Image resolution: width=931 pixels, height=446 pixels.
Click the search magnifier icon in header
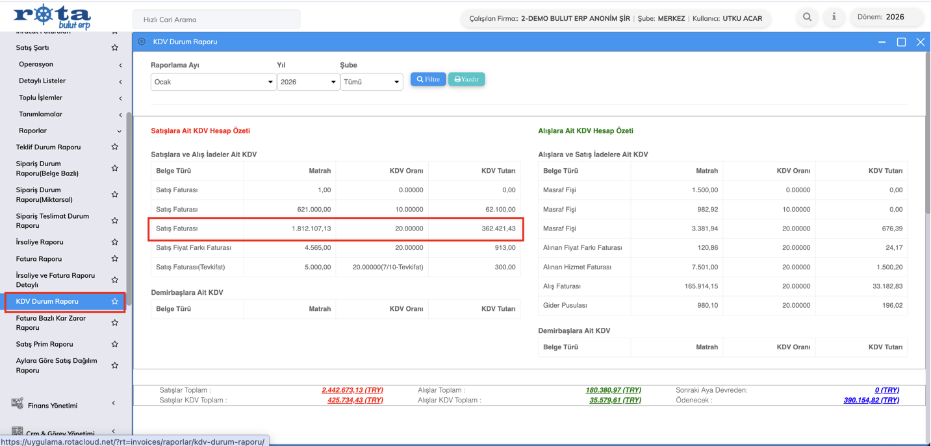pos(807,18)
